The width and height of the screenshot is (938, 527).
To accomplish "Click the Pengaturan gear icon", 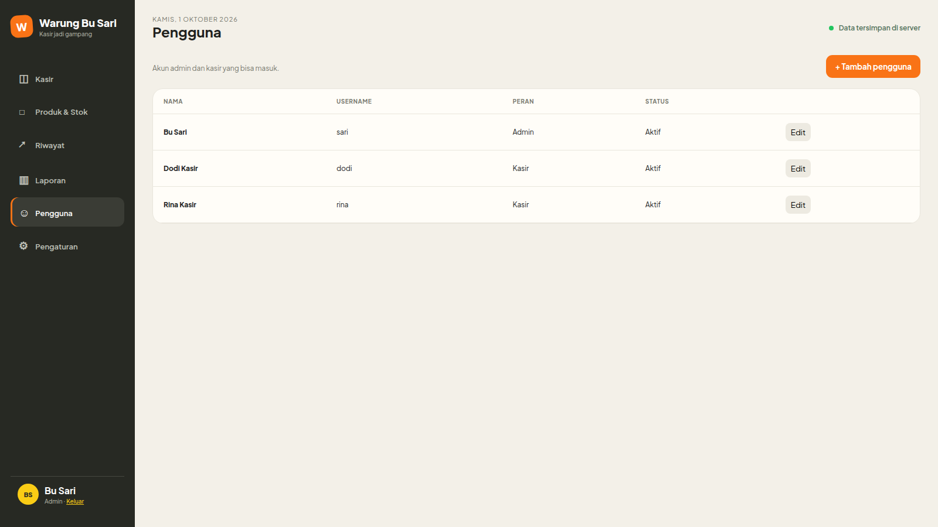I will [x=23, y=246].
